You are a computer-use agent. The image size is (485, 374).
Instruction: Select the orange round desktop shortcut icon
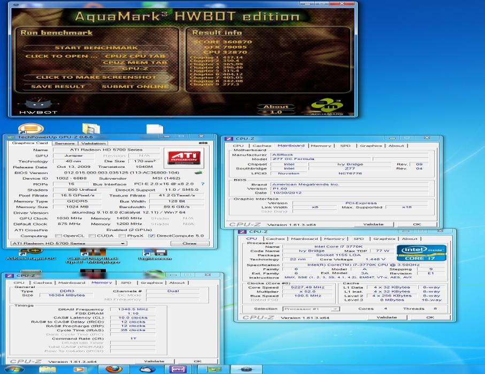tap(30, 128)
